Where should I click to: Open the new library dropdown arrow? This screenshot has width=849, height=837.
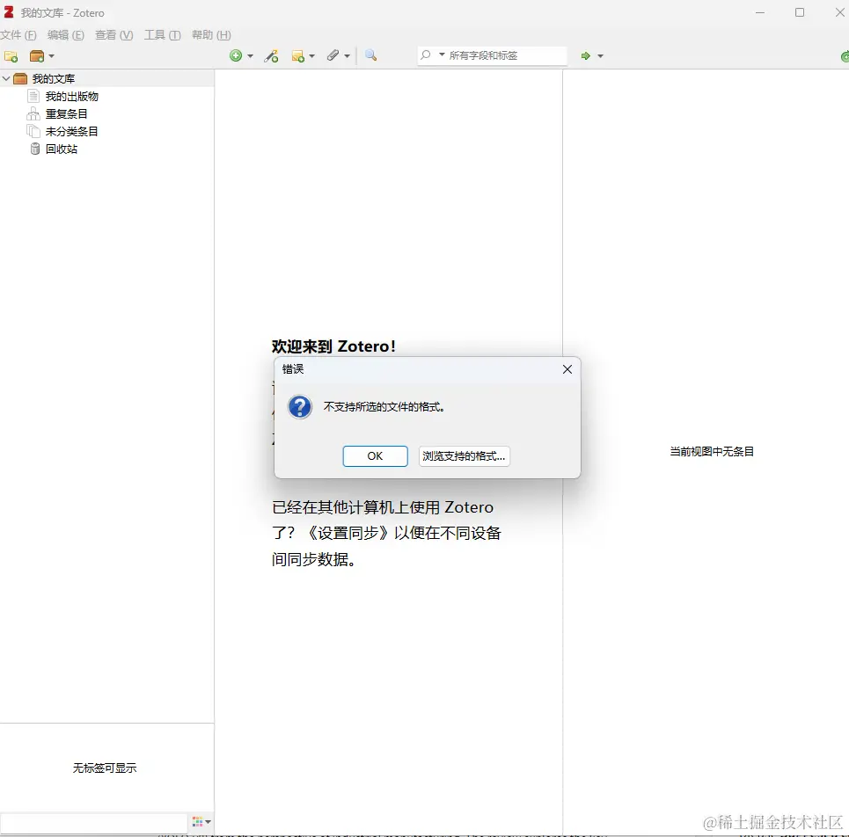click(x=51, y=55)
